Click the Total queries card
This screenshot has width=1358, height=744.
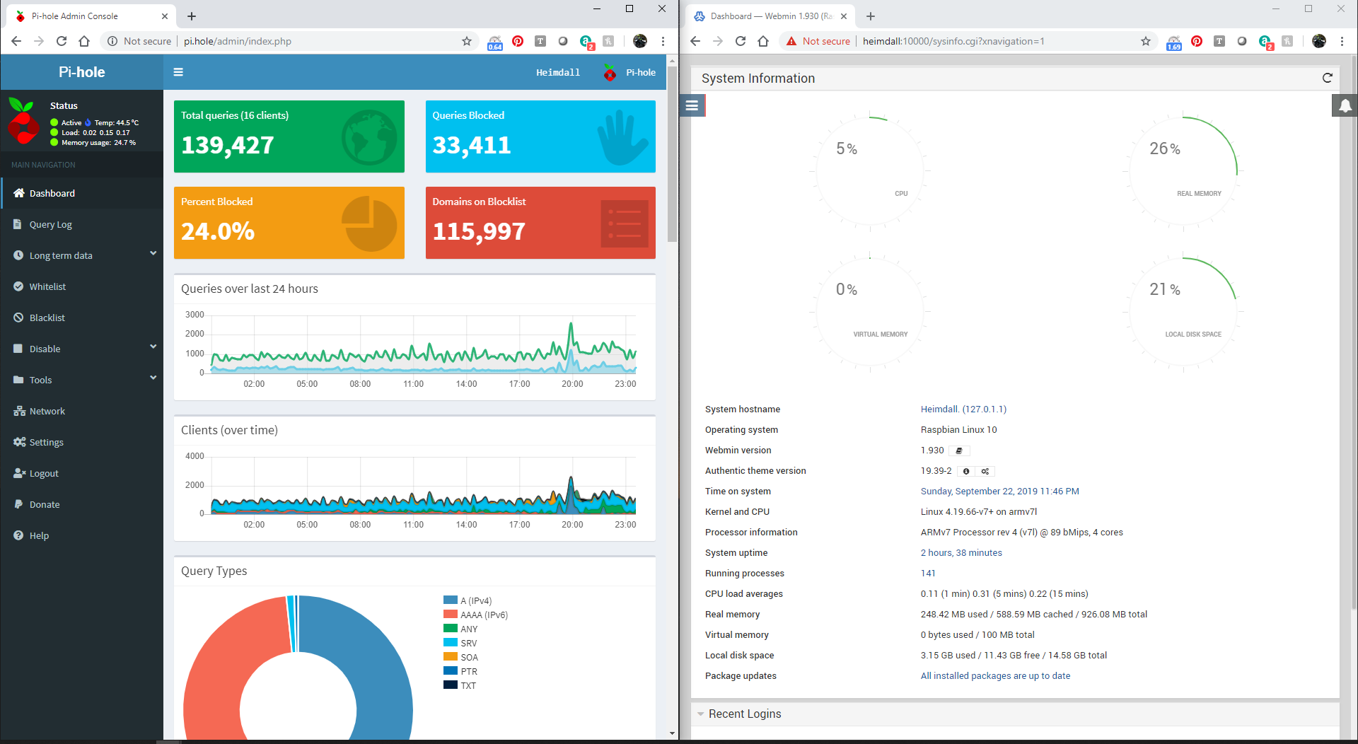click(289, 136)
